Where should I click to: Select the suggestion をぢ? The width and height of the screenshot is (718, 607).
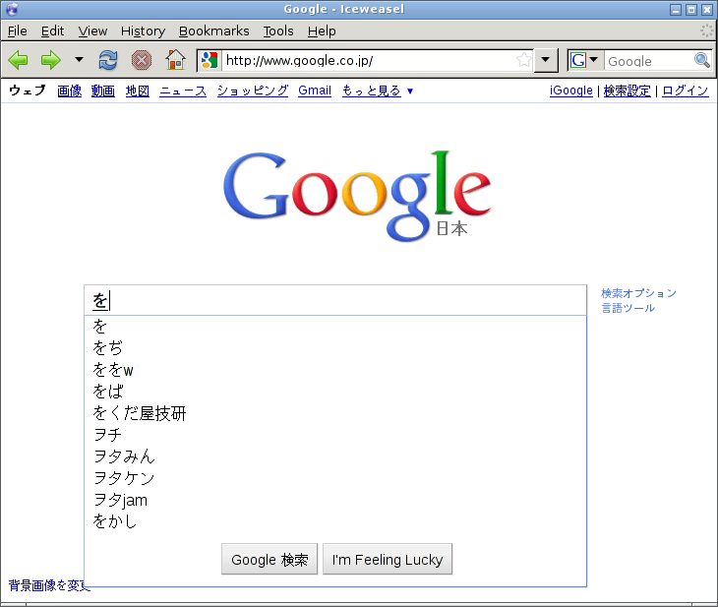(335, 348)
